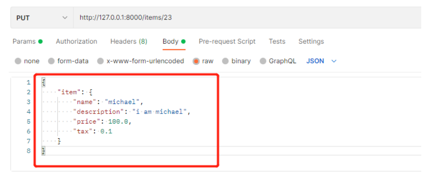Click the request URL input field
Viewport: 433px width, 174px height.
(244, 18)
